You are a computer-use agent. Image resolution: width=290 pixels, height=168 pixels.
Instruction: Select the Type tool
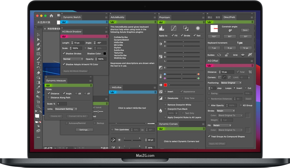pyautogui.click(x=38, y=63)
